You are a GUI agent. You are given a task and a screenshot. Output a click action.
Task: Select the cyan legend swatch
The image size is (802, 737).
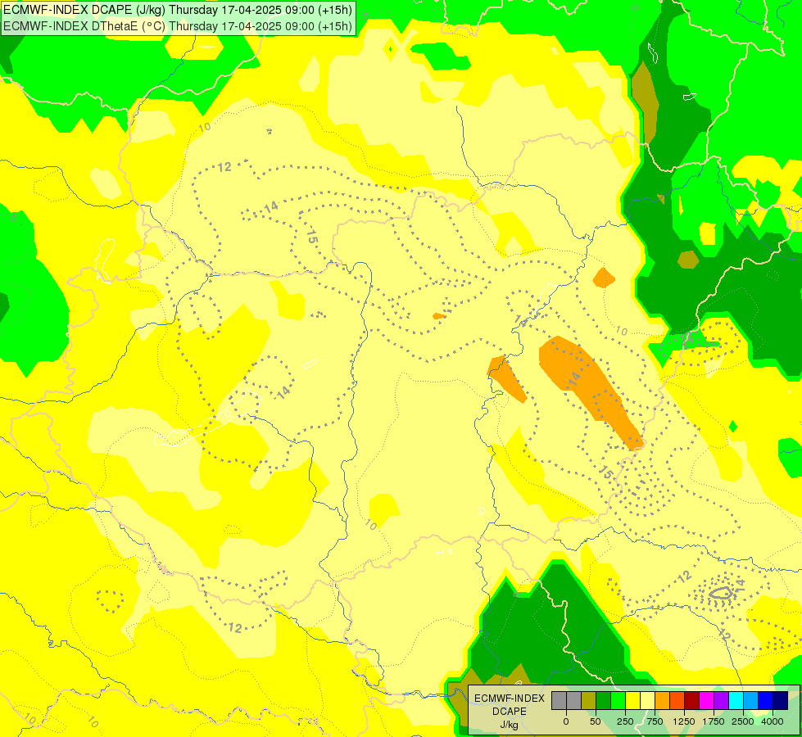(x=736, y=700)
